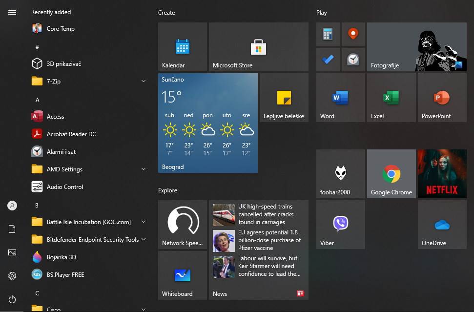Open the Excel tile
This screenshot has width=474, height=312.
point(391,97)
